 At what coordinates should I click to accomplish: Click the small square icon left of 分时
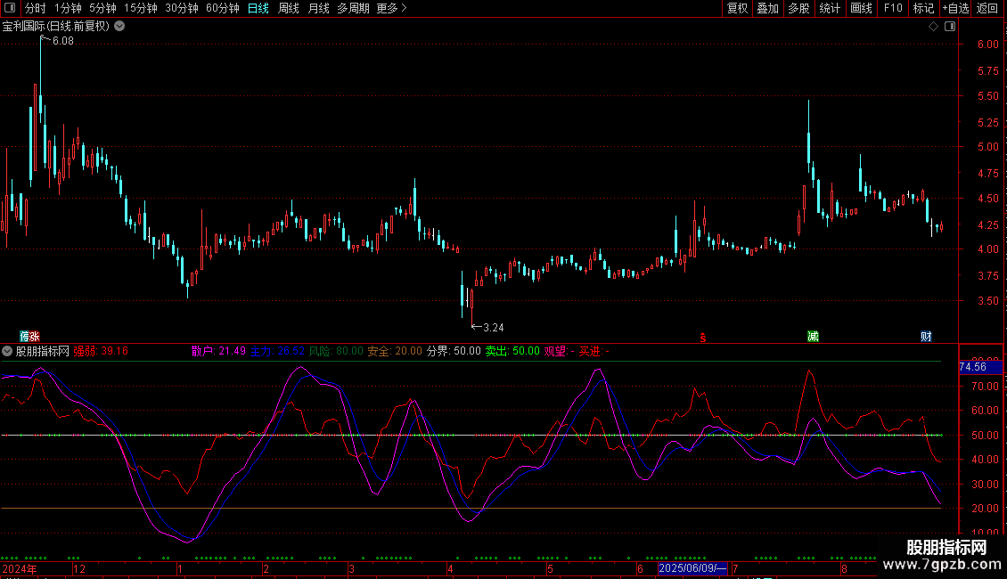pos(9,9)
